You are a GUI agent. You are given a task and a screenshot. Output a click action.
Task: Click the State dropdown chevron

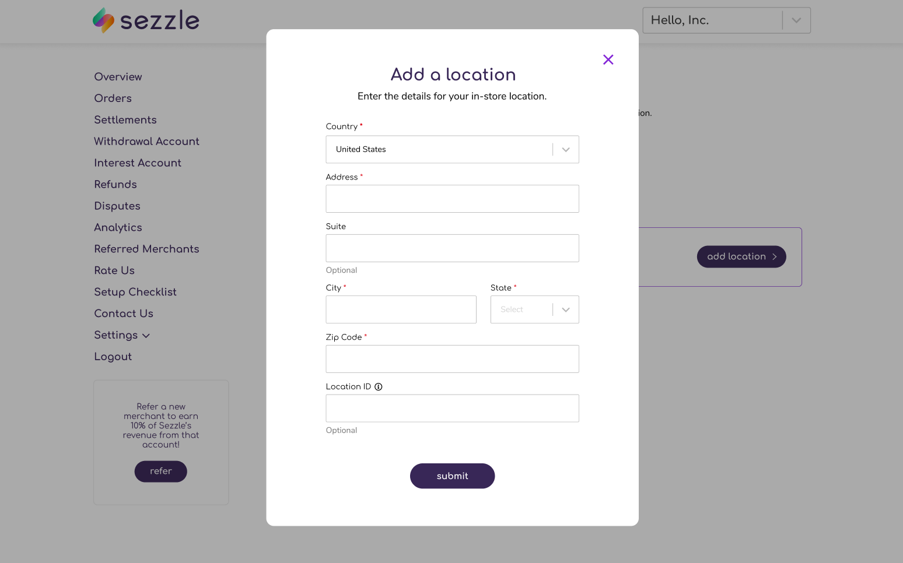pyautogui.click(x=565, y=309)
